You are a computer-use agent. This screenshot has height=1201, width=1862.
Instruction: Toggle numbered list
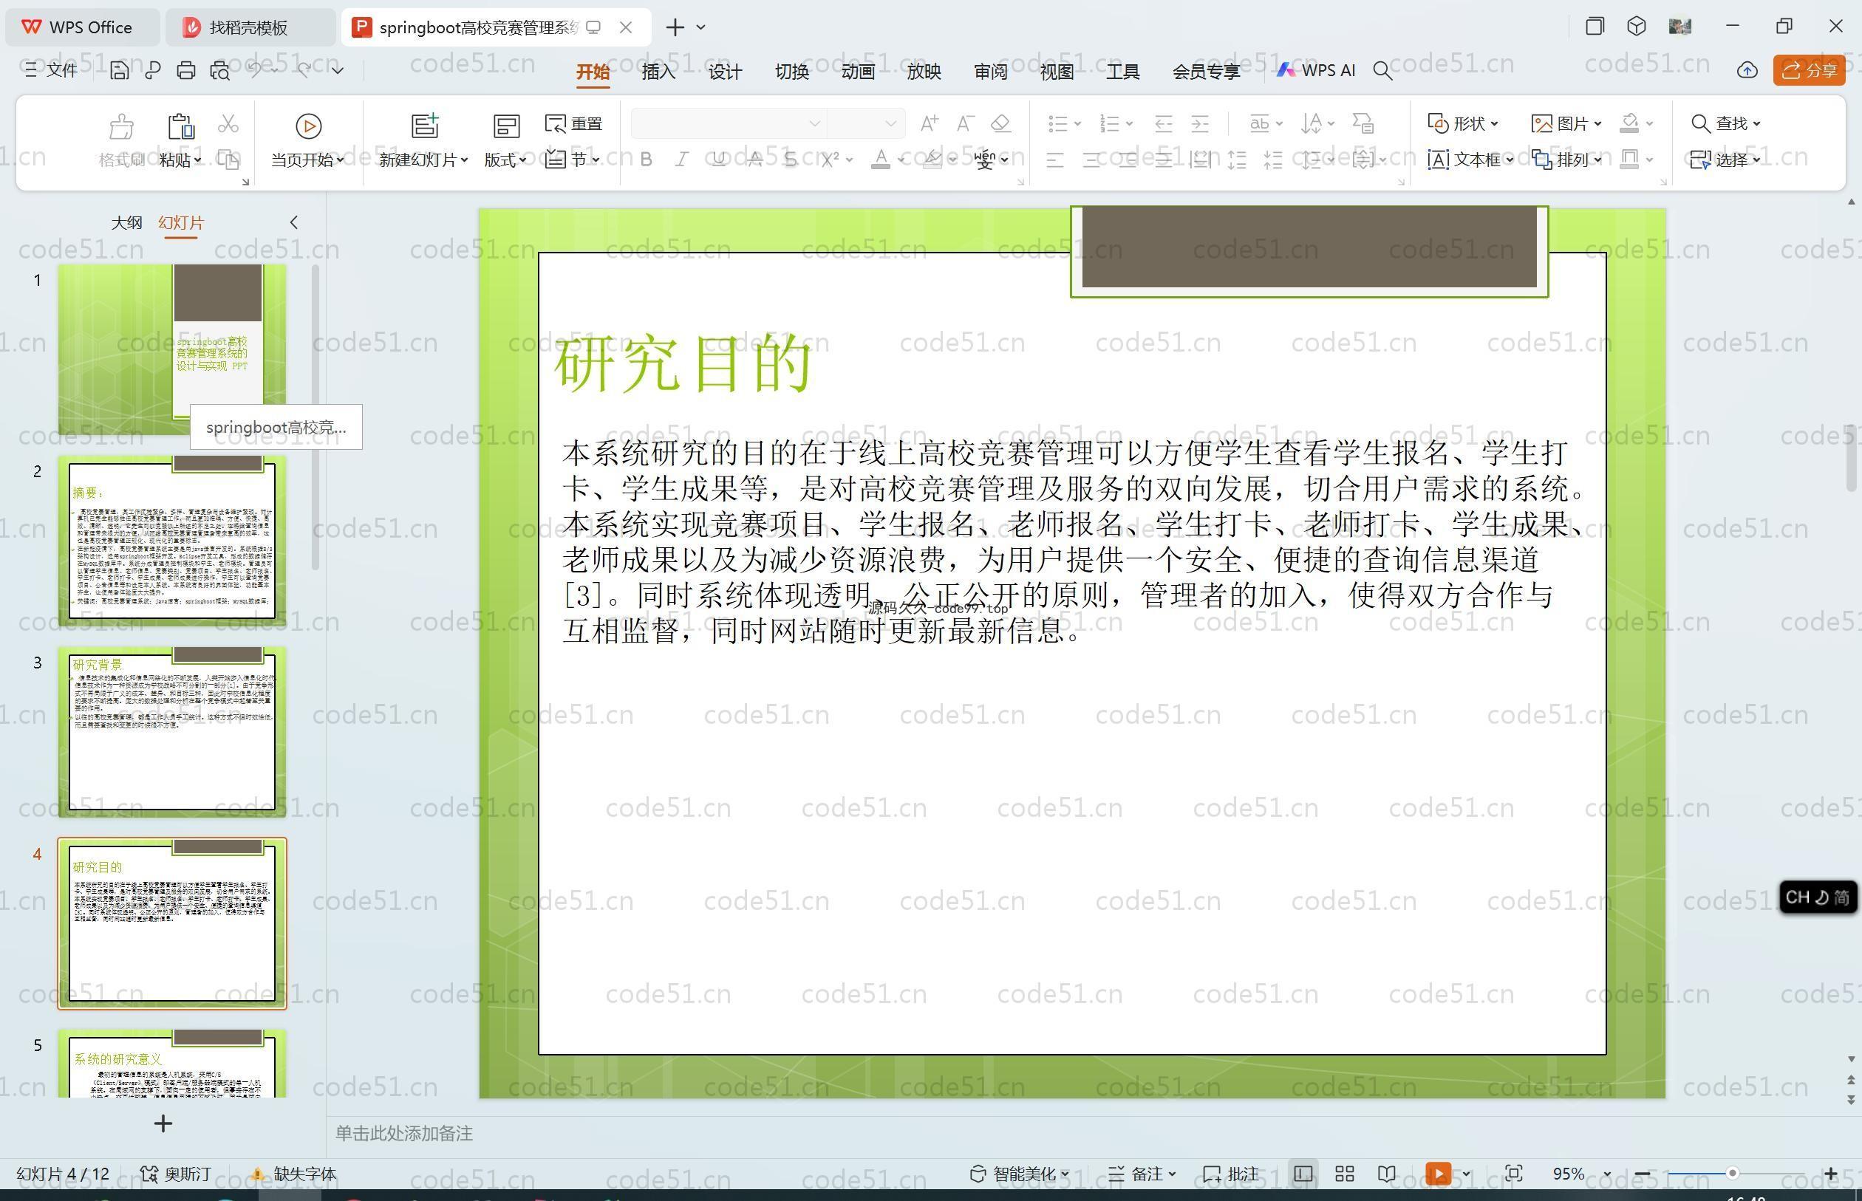(1109, 123)
